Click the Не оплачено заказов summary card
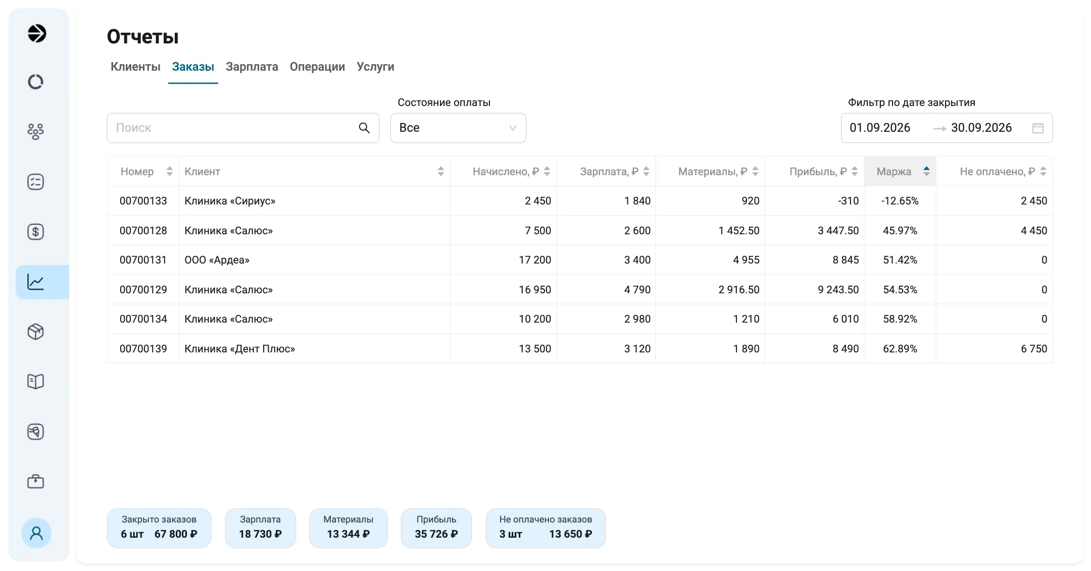 [x=545, y=528]
